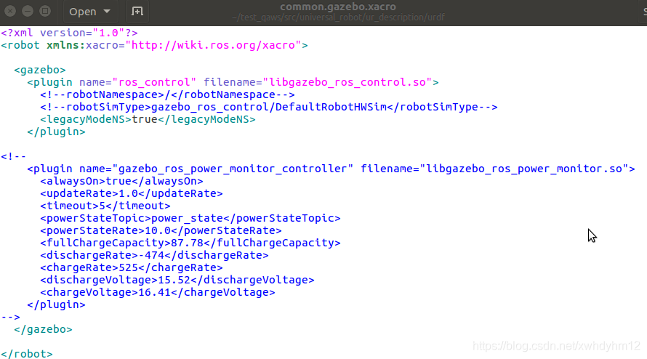This screenshot has height=359, width=647.
Task: Click the dischargeVoltage 15.52 line
Action: [177, 281]
